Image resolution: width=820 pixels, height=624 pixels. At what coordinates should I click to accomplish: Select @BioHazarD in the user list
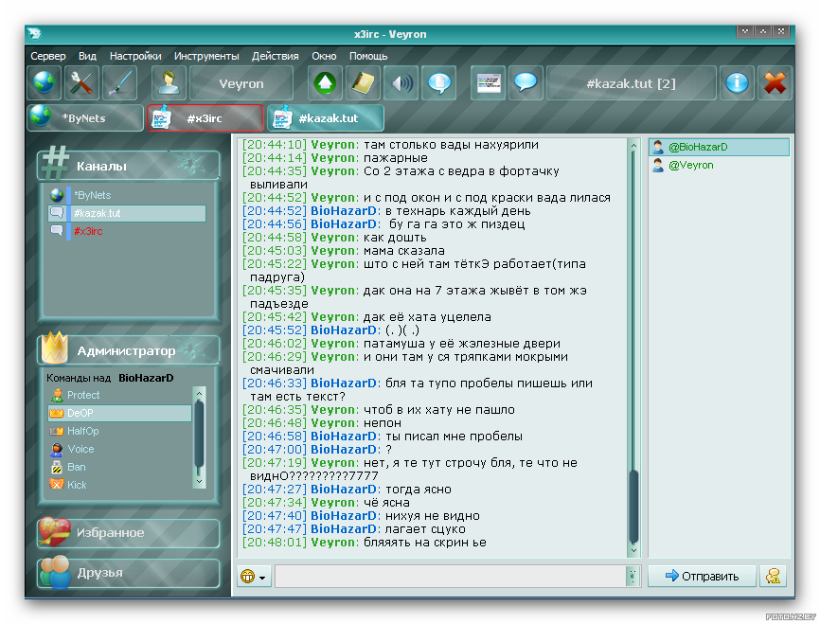(719, 147)
